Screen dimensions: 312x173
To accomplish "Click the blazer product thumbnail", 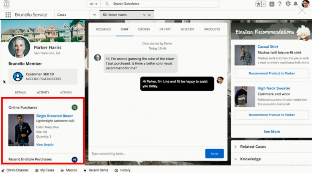I will (21, 130).
